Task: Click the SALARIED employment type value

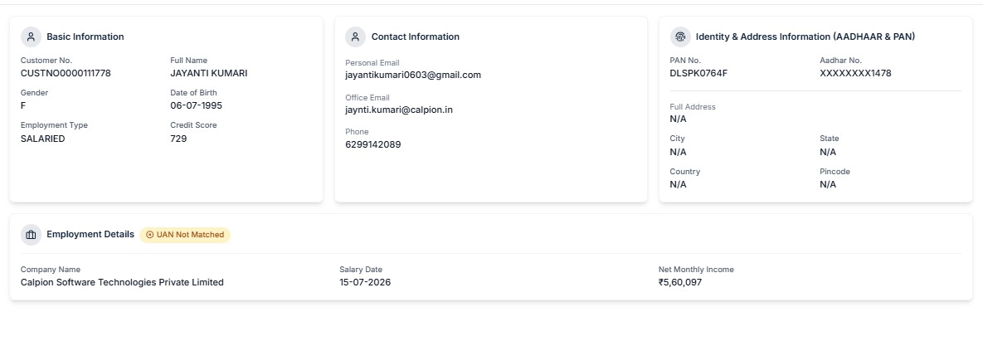Action: (42, 139)
